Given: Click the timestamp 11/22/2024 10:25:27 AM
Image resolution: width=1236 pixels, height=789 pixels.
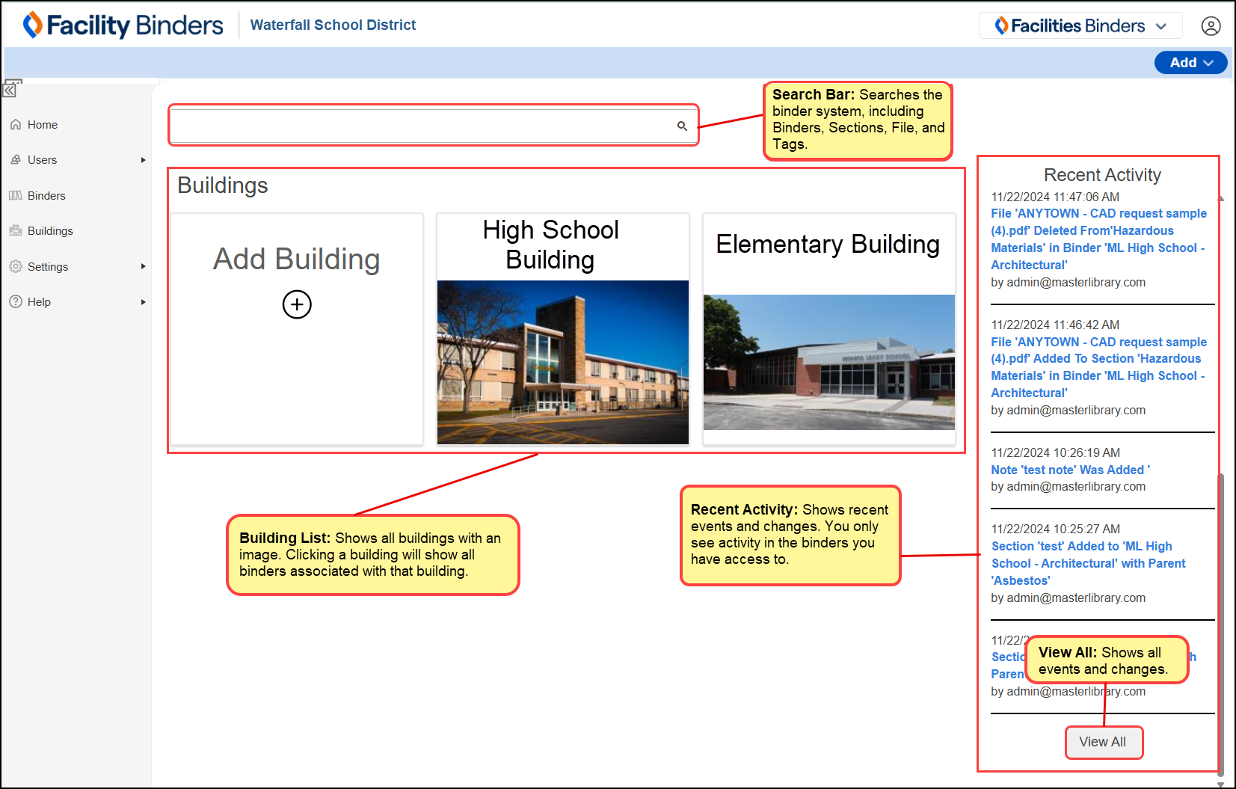Looking at the screenshot, I should (1055, 529).
